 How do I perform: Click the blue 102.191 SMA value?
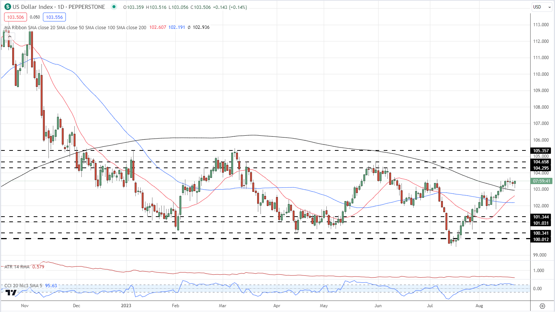pos(176,27)
